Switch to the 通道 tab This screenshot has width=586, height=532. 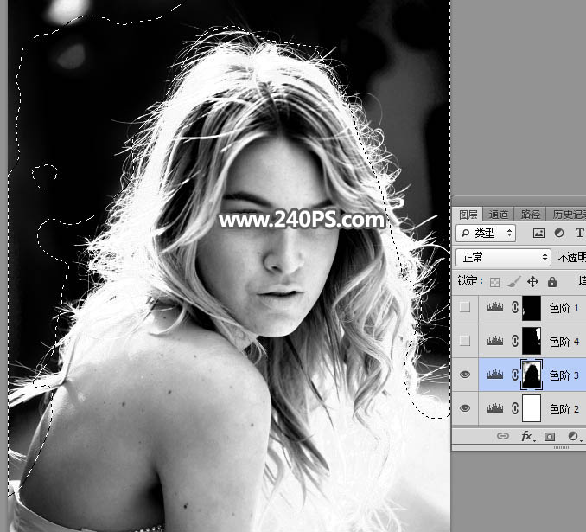(498, 215)
